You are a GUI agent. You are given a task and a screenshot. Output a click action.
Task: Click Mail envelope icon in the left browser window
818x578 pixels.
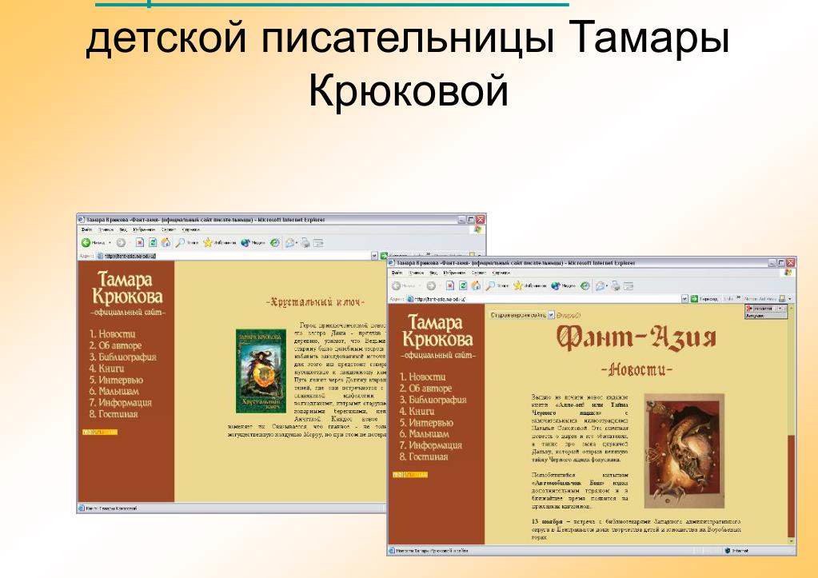(289, 242)
